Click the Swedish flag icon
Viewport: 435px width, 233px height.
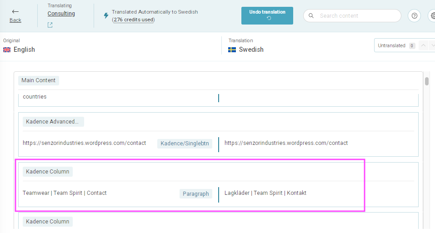tap(232, 50)
